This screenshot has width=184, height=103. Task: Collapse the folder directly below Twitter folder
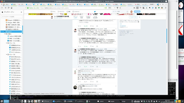pos(5,34)
